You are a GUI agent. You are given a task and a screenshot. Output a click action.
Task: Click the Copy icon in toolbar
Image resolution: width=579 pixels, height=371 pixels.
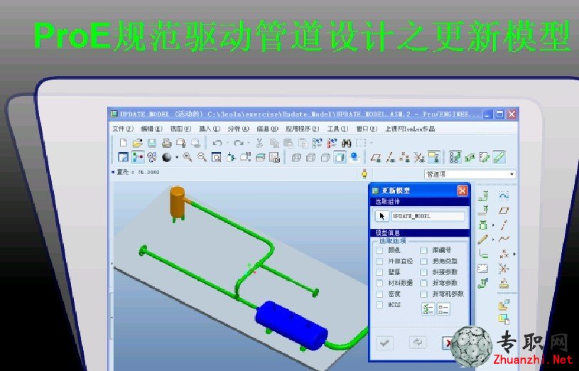coord(274,143)
